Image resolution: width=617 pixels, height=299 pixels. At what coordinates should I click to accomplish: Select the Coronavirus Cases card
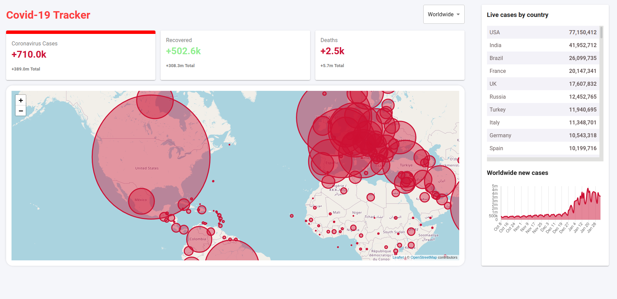(x=81, y=56)
